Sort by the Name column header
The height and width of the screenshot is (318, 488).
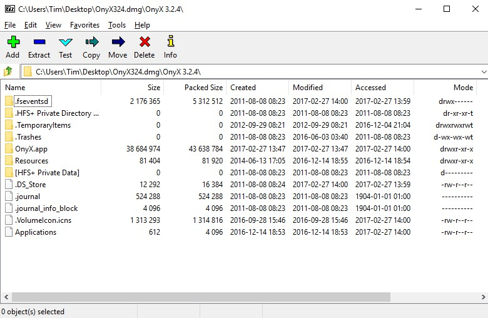pos(51,88)
